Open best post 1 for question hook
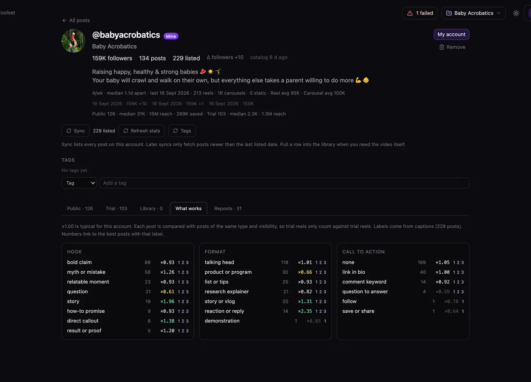The width and height of the screenshot is (531, 382). pos(179,292)
